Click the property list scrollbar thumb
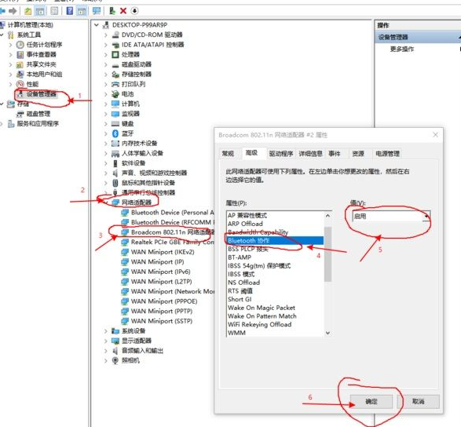This screenshot has width=461, height=427. 327,254
